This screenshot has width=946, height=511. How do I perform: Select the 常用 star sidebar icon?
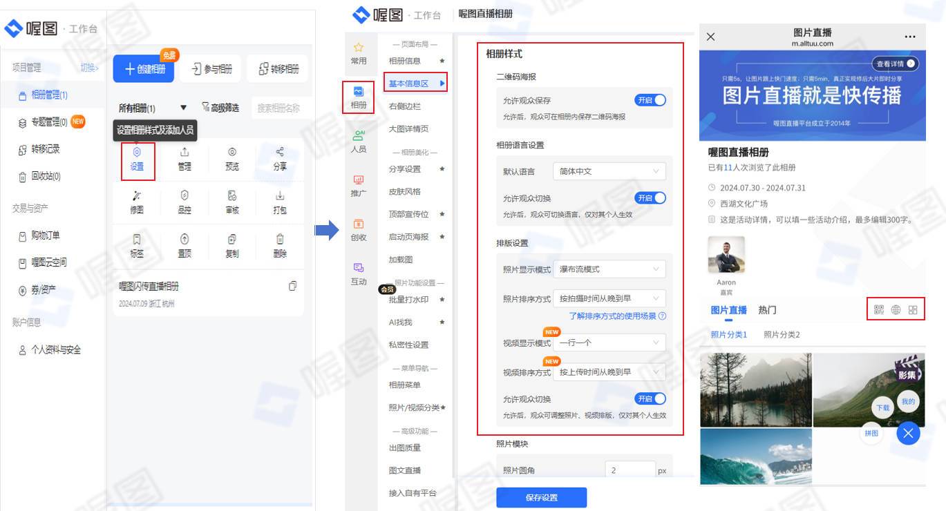click(x=359, y=48)
